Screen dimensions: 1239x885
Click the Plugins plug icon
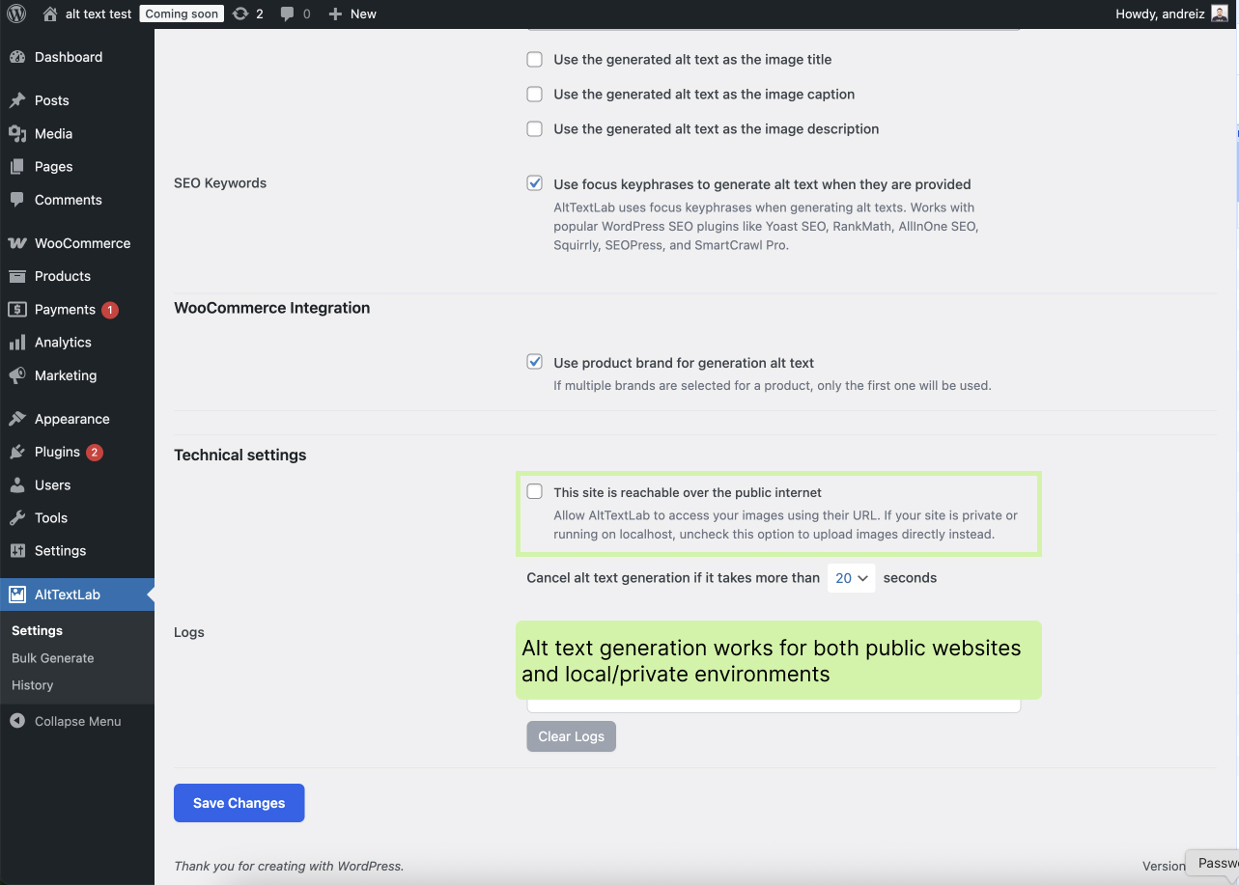coord(17,452)
